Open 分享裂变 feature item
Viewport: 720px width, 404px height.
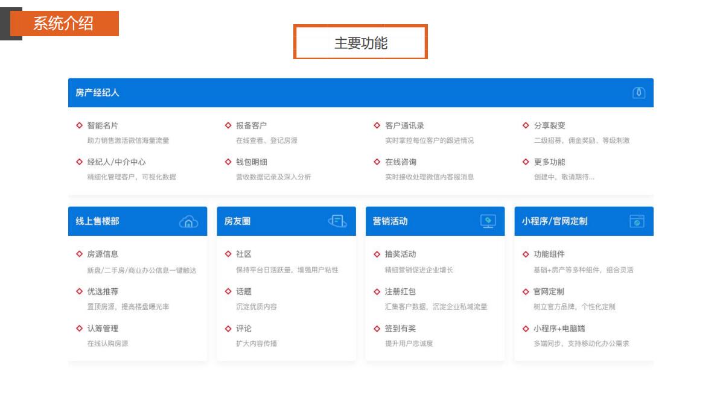click(549, 125)
